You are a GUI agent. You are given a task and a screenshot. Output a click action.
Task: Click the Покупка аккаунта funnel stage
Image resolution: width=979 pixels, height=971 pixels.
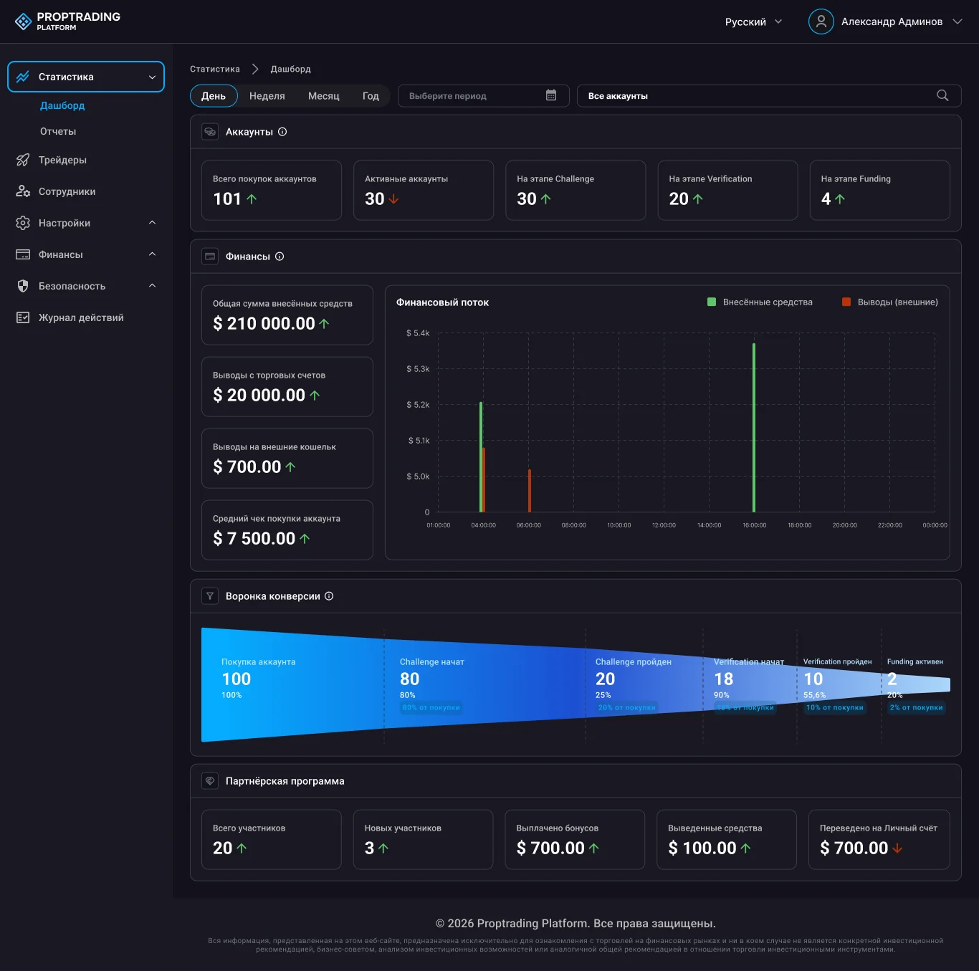click(292, 684)
